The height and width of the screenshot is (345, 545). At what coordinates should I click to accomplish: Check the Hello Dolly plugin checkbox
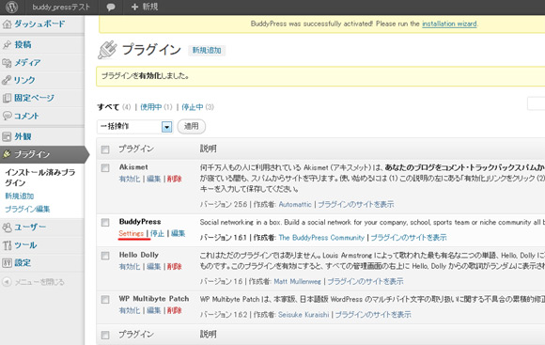coord(105,256)
